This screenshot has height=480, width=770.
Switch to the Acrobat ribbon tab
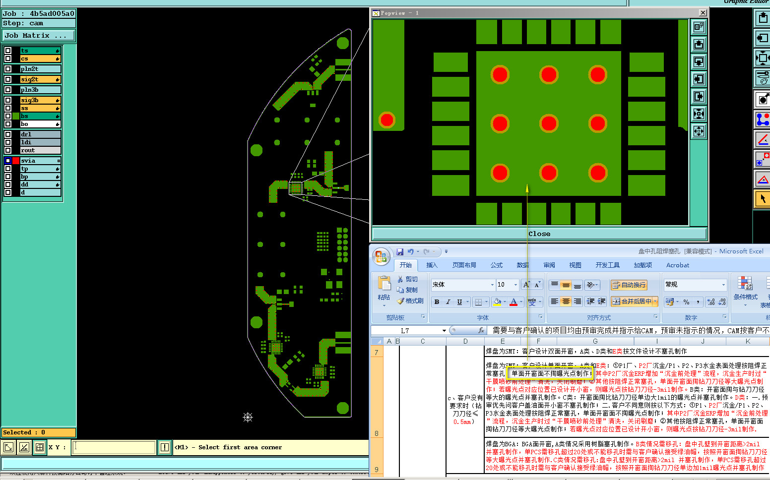(678, 265)
